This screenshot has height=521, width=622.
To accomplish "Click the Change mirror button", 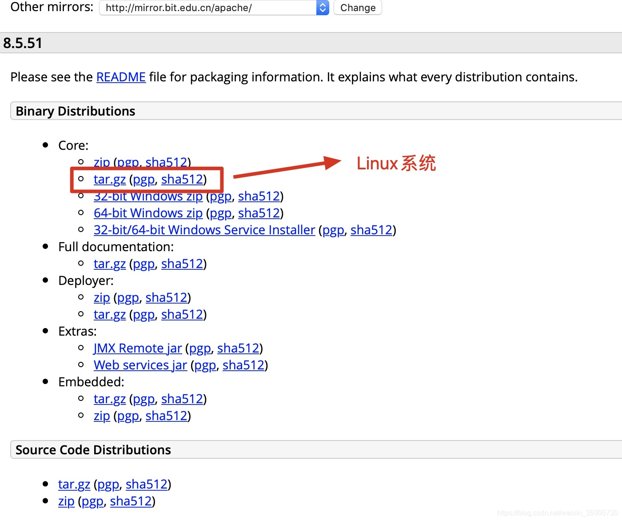I will [x=358, y=8].
